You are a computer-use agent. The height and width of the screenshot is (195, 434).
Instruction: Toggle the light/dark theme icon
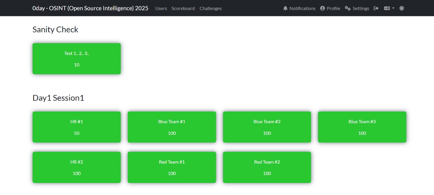pos(401,8)
